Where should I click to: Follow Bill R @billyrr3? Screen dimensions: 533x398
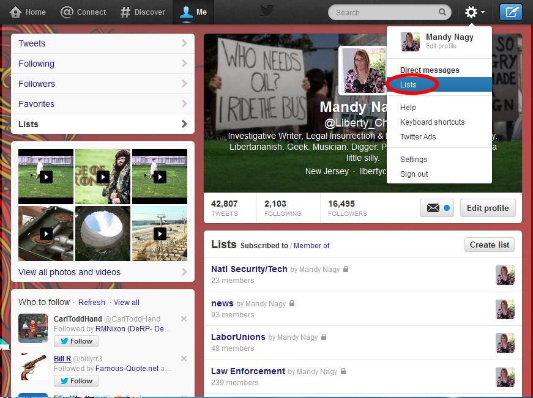(76, 381)
